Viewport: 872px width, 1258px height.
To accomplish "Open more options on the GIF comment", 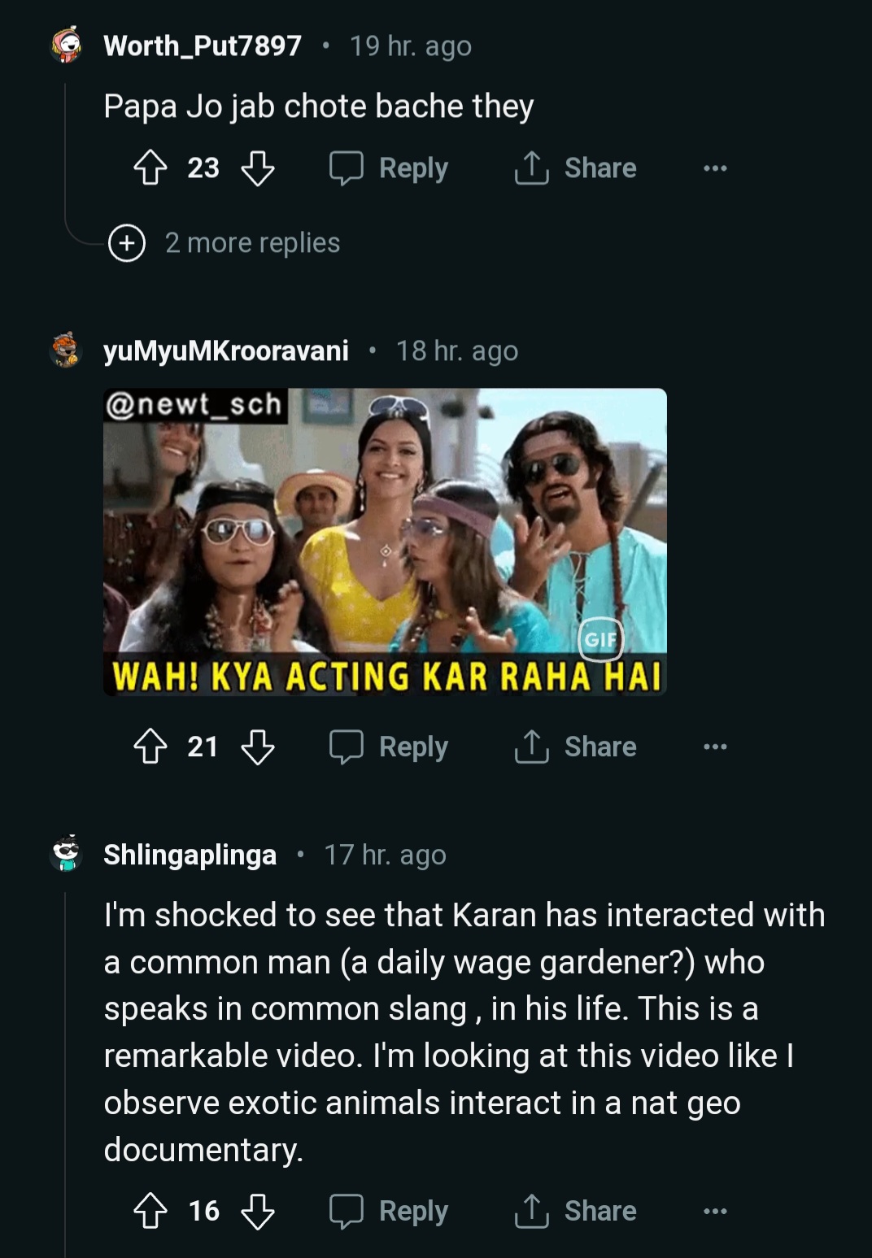I will (x=715, y=747).
